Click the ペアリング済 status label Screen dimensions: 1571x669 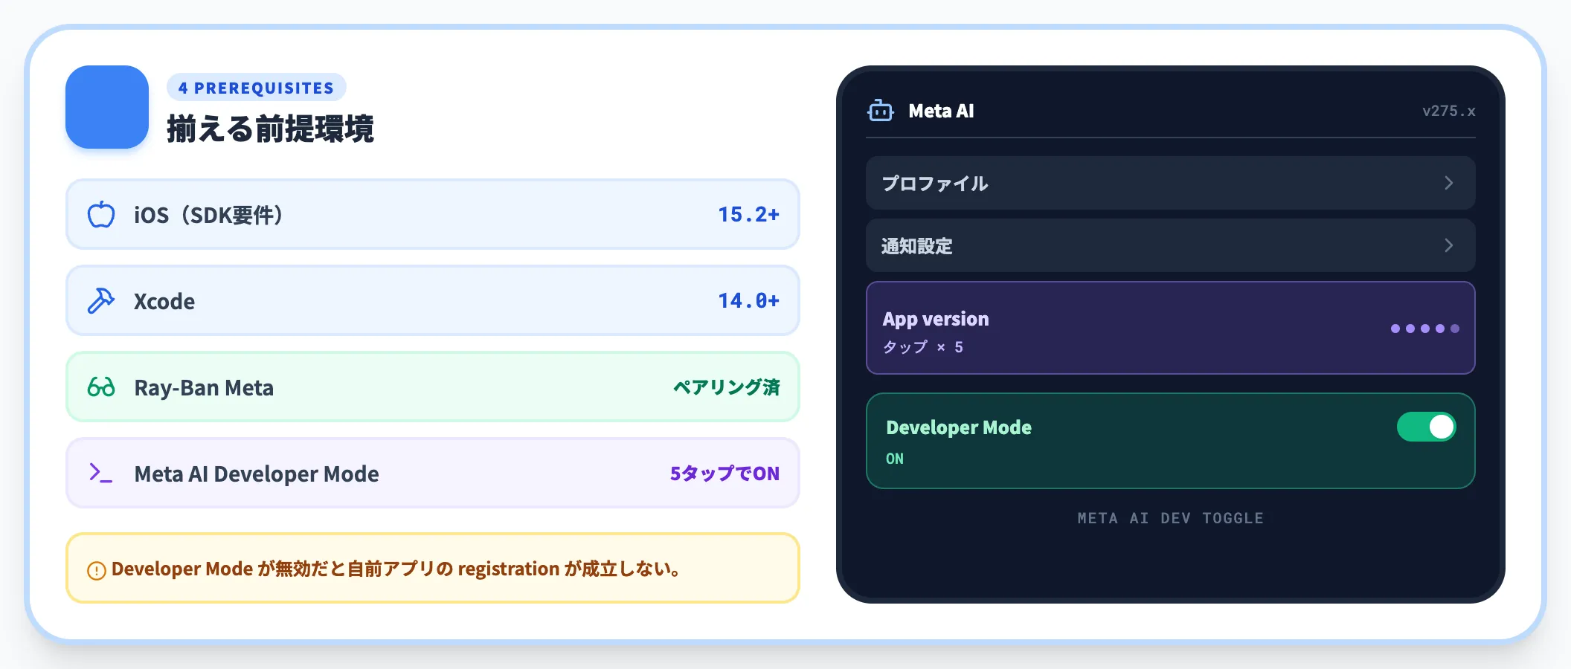click(727, 387)
